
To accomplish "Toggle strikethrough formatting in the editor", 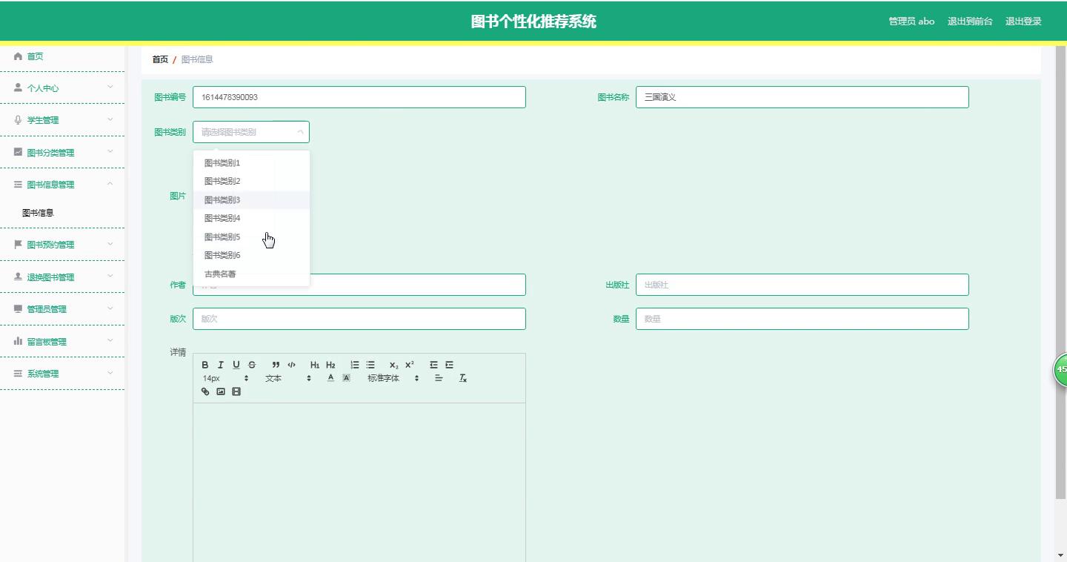I will pyautogui.click(x=252, y=365).
